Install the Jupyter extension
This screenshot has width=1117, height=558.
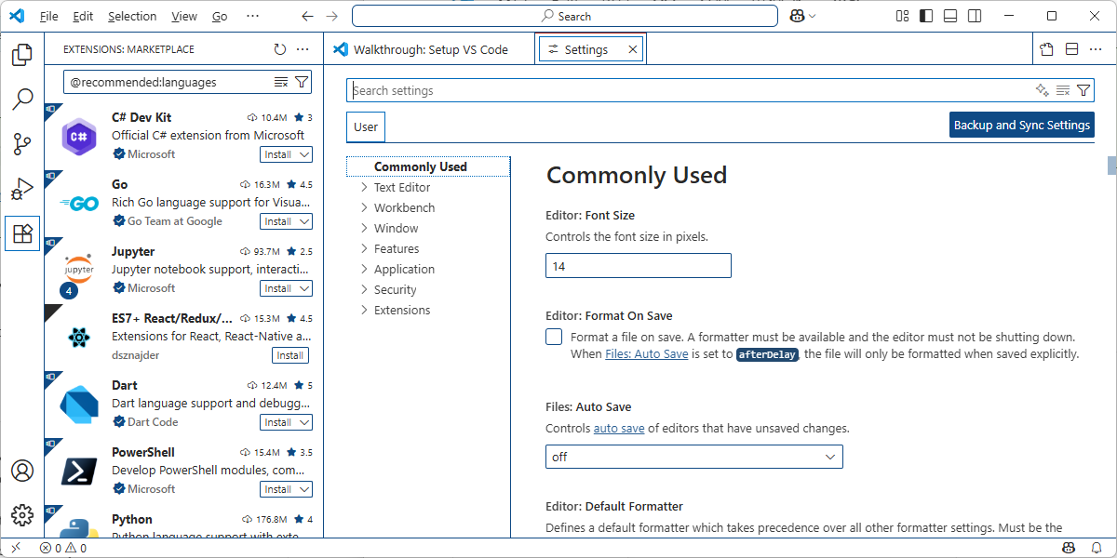click(277, 288)
